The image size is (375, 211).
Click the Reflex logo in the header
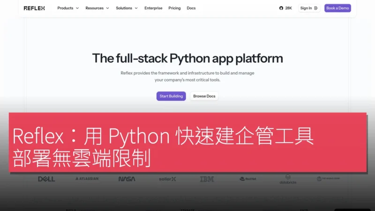(x=34, y=8)
